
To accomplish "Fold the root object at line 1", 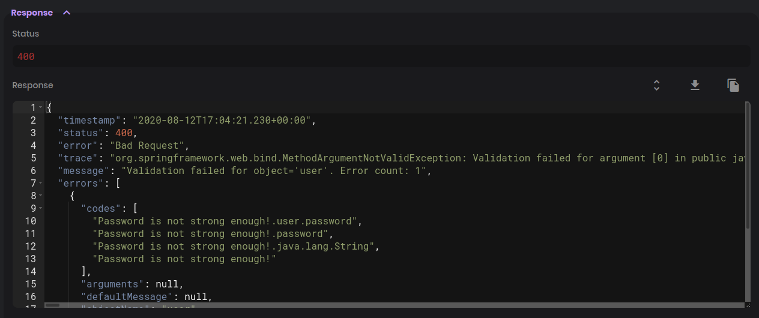I will pos(41,107).
